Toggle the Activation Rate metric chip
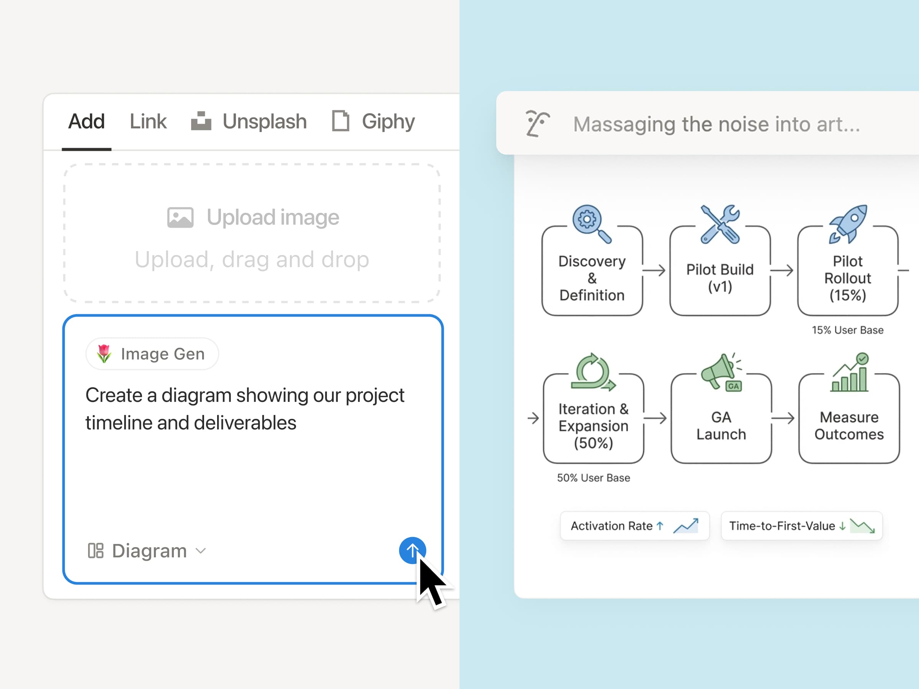 tap(634, 526)
